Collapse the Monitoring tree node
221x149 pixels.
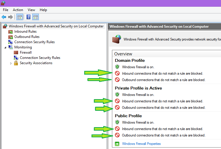coord(5,48)
